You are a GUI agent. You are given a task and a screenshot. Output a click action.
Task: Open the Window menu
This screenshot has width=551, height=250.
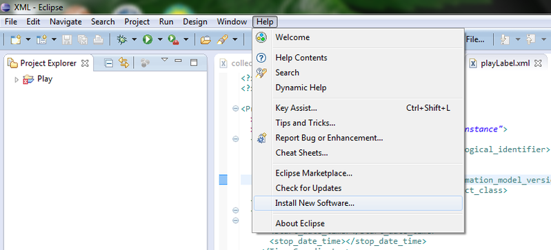coord(232,22)
